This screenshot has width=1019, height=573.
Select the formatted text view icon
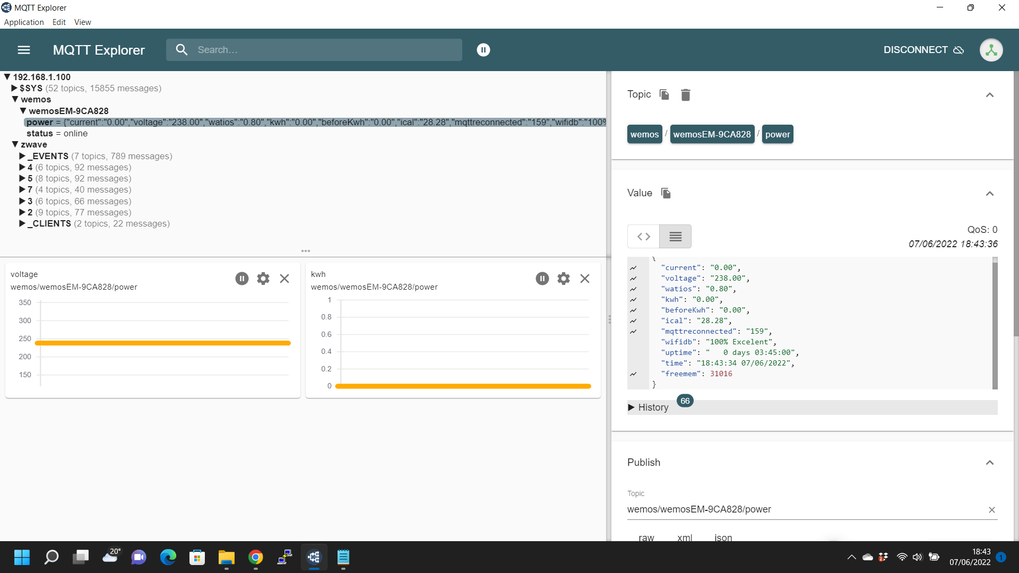(x=675, y=236)
